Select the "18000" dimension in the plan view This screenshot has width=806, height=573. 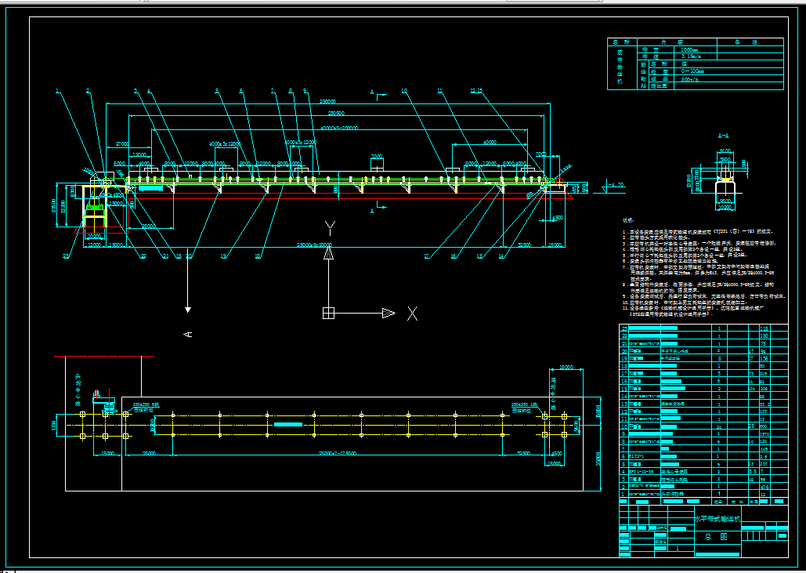tap(566, 368)
